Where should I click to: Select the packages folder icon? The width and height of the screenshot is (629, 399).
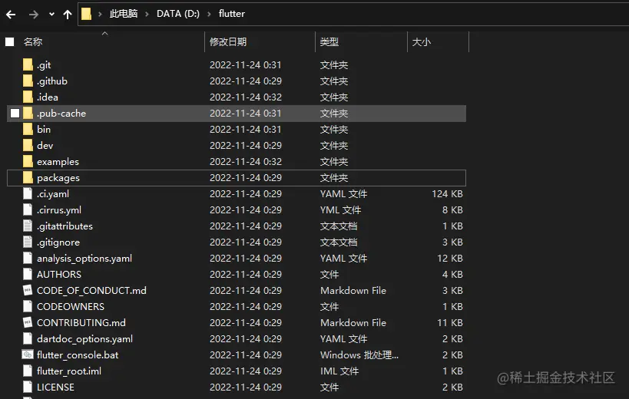point(28,177)
